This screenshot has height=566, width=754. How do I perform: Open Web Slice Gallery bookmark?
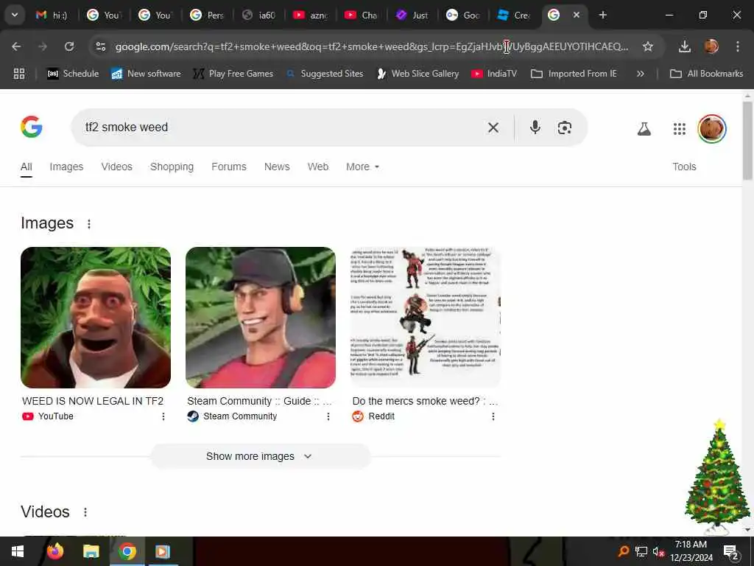coord(418,74)
